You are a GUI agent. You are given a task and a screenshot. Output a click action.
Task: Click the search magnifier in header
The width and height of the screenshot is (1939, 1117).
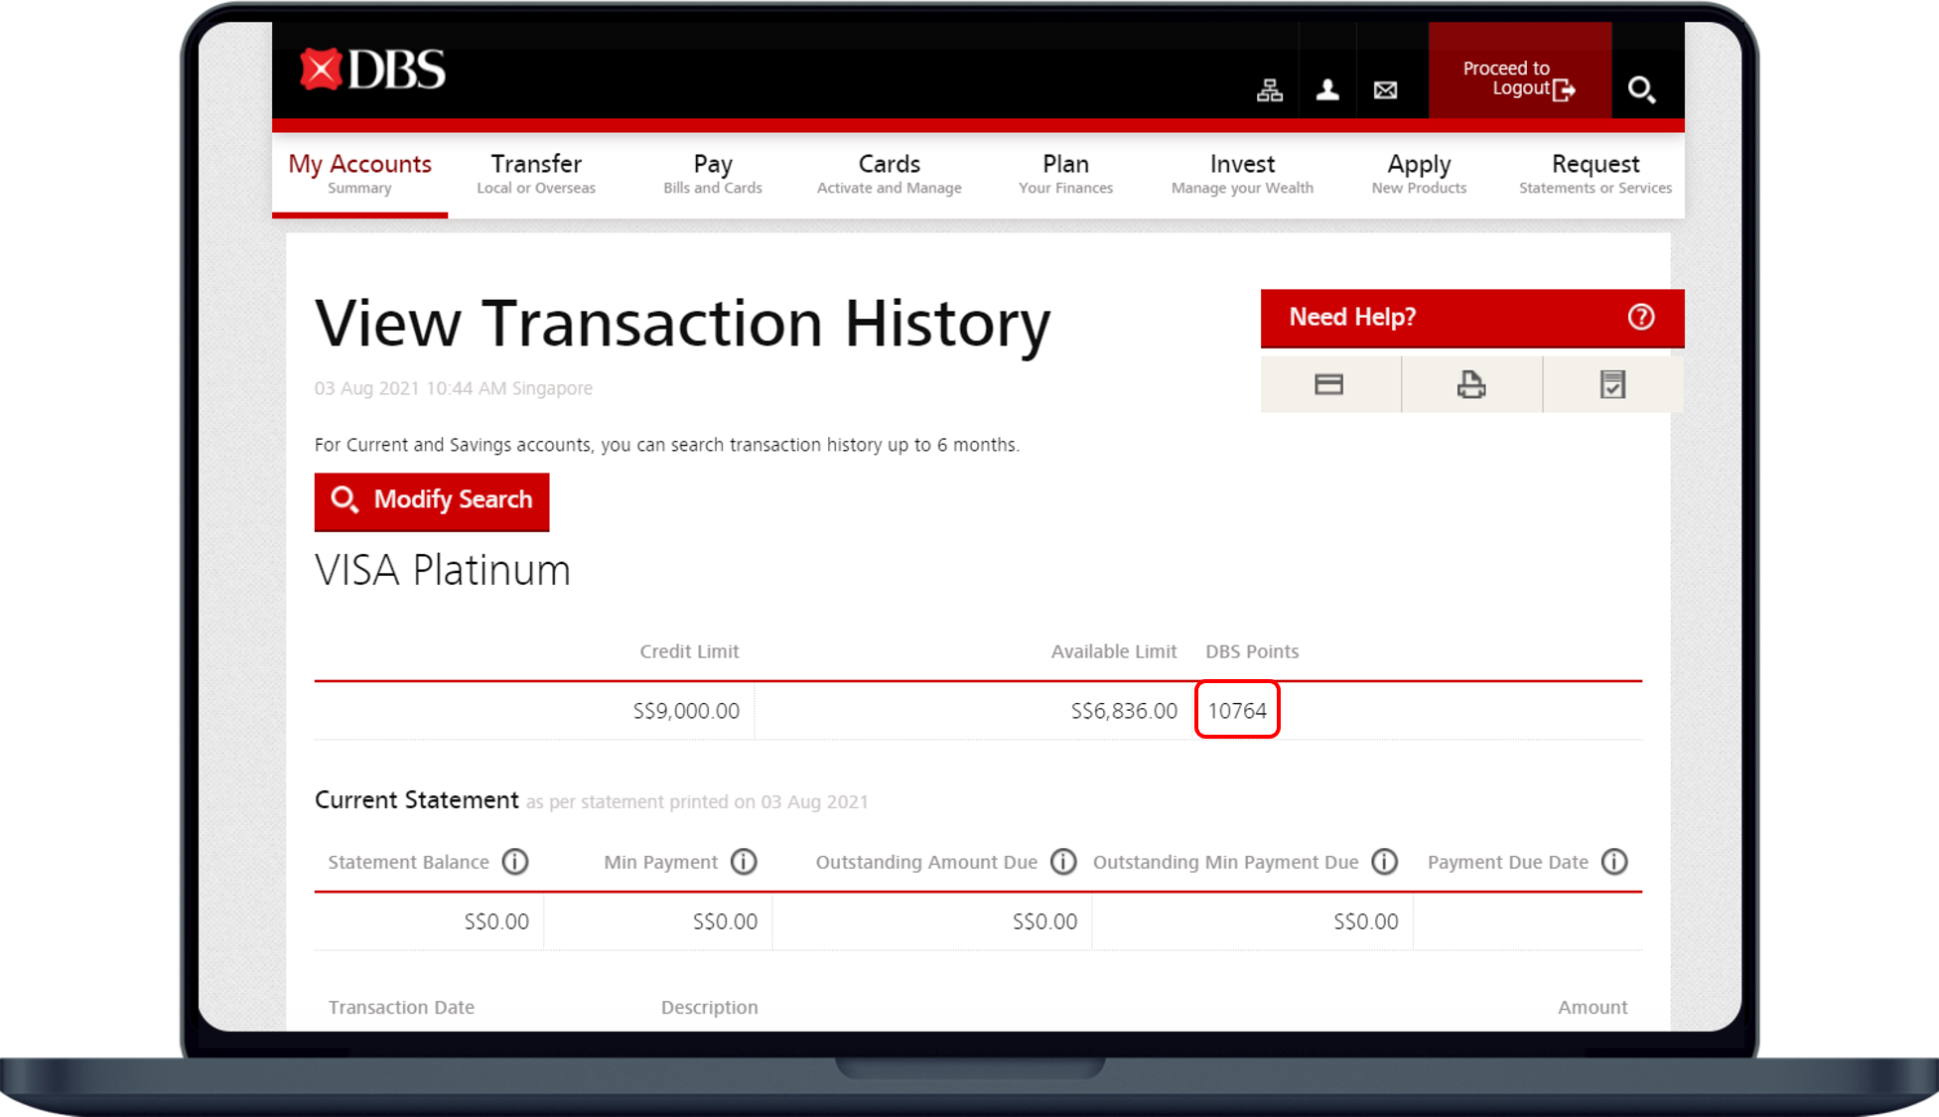tap(1641, 90)
